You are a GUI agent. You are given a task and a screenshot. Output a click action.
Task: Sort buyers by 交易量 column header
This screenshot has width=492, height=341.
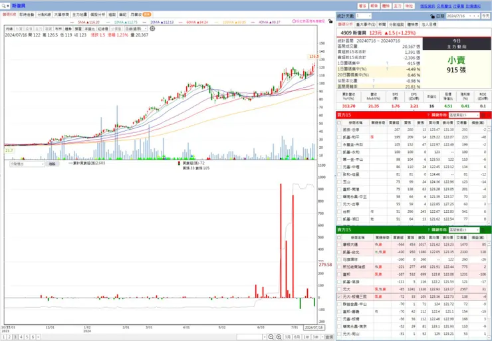click(462, 123)
